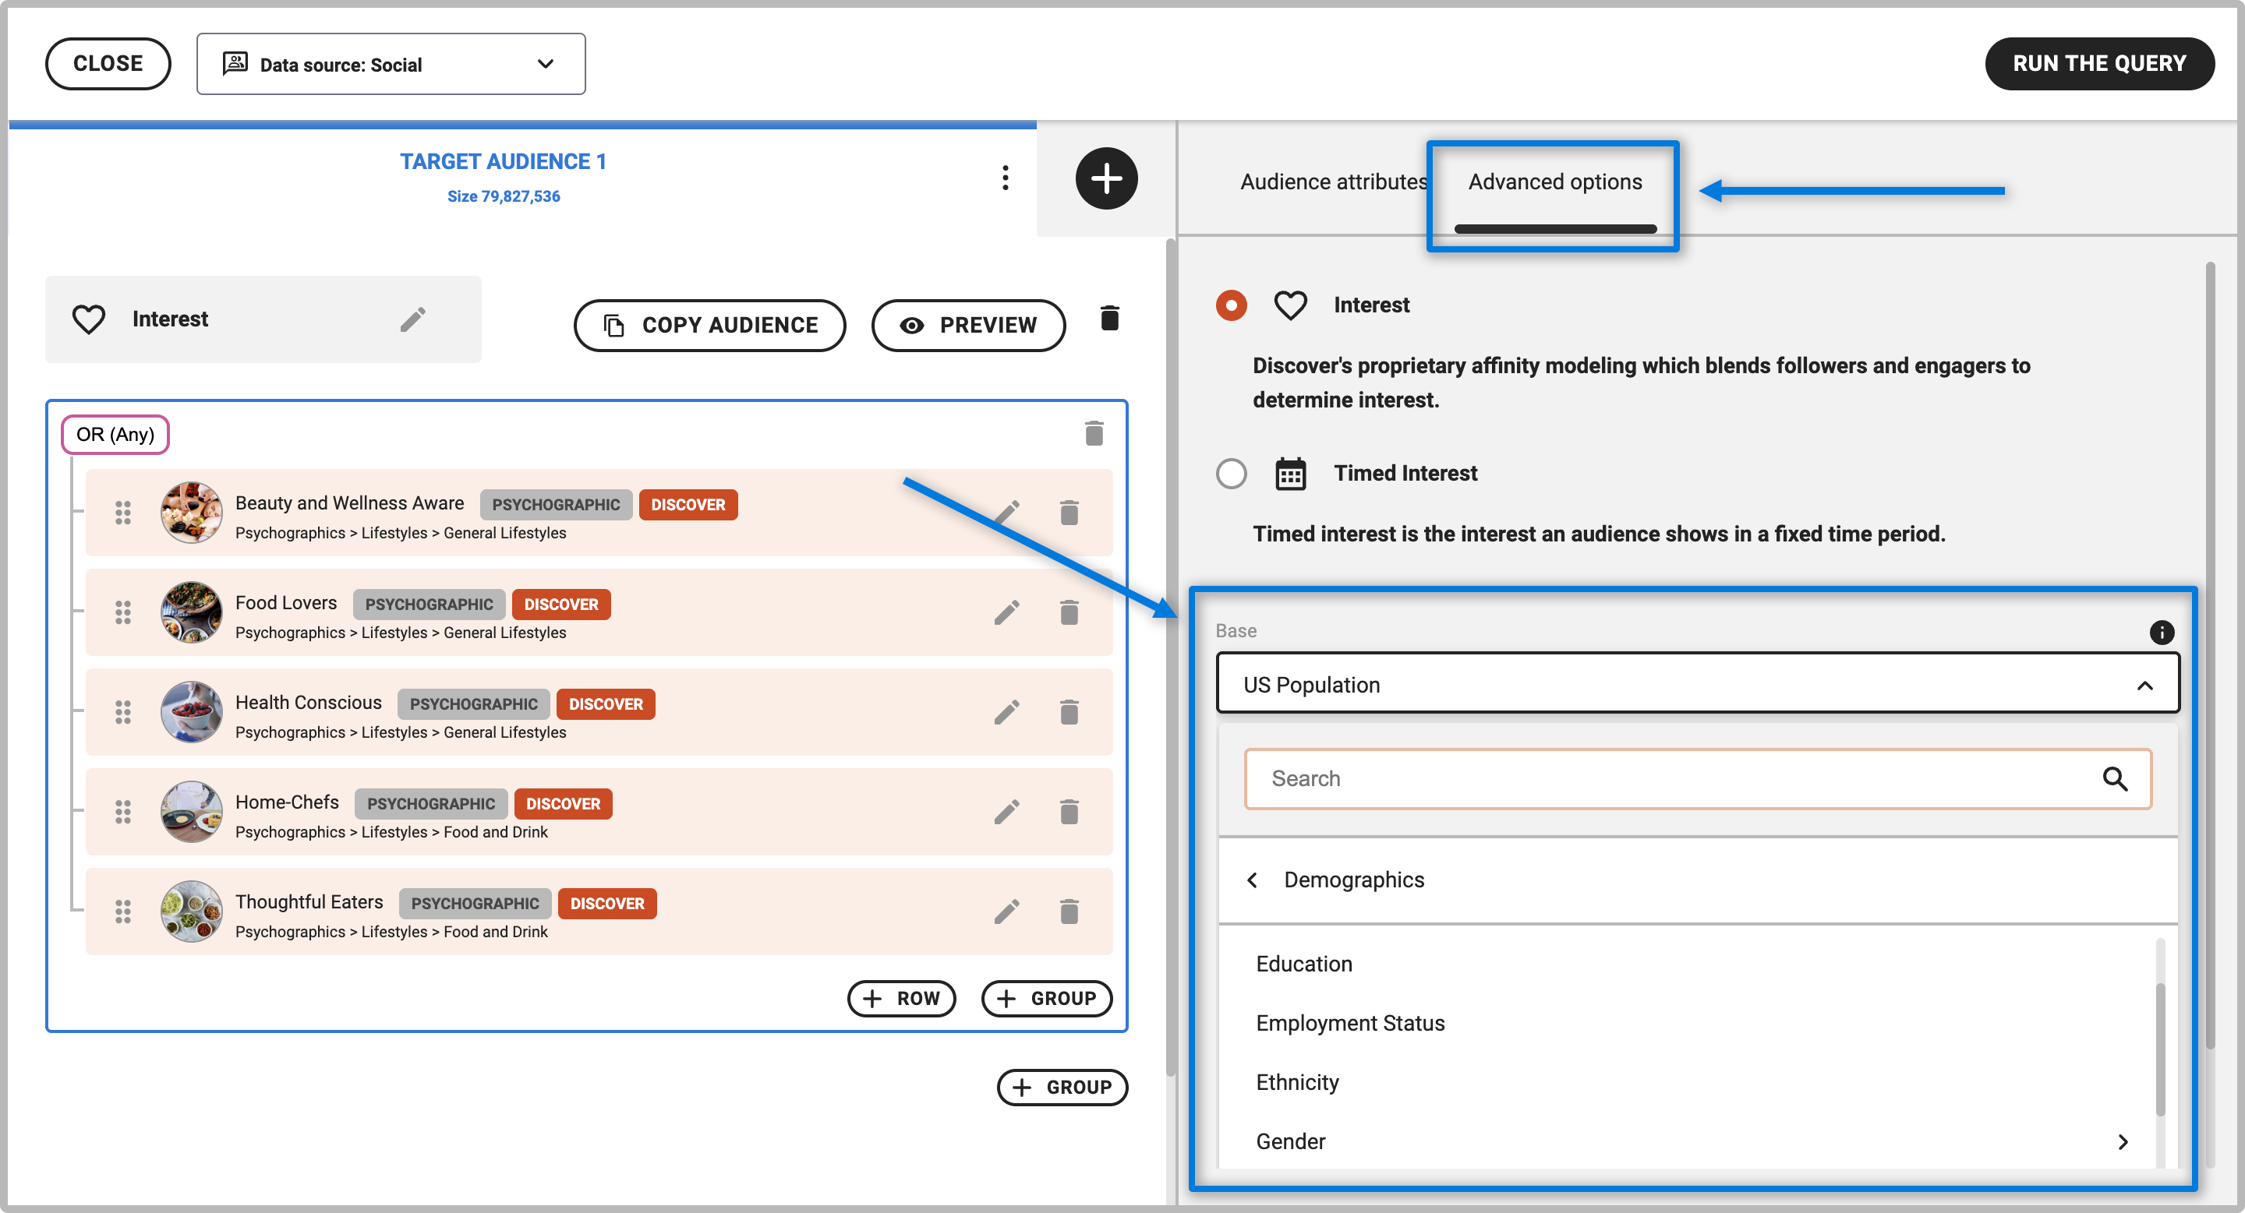The width and height of the screenshot is (2245, 1213).
Task: Go back from Demographics
Action: coord(1253,880)
